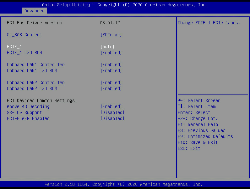Change the Onboard LAN2 I/O ROM Enabled value
This screenshot has height=189, width=250.
pos(111,89)
